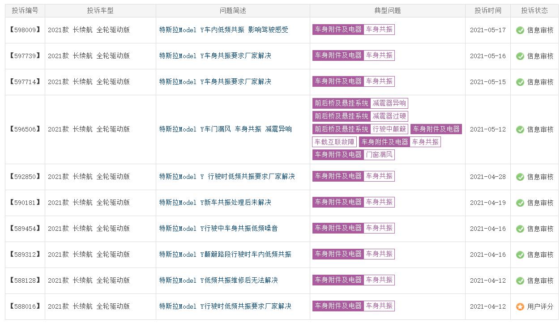Open complaint 特斯拉Model Y新车共振处理后未解决
Image resolution: width=560 pixels, height=323 pixels.
pos(215,203)
